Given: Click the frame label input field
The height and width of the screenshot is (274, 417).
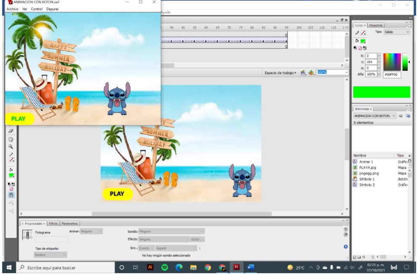Looking at the screenshot, I should (x=51, y=239).
